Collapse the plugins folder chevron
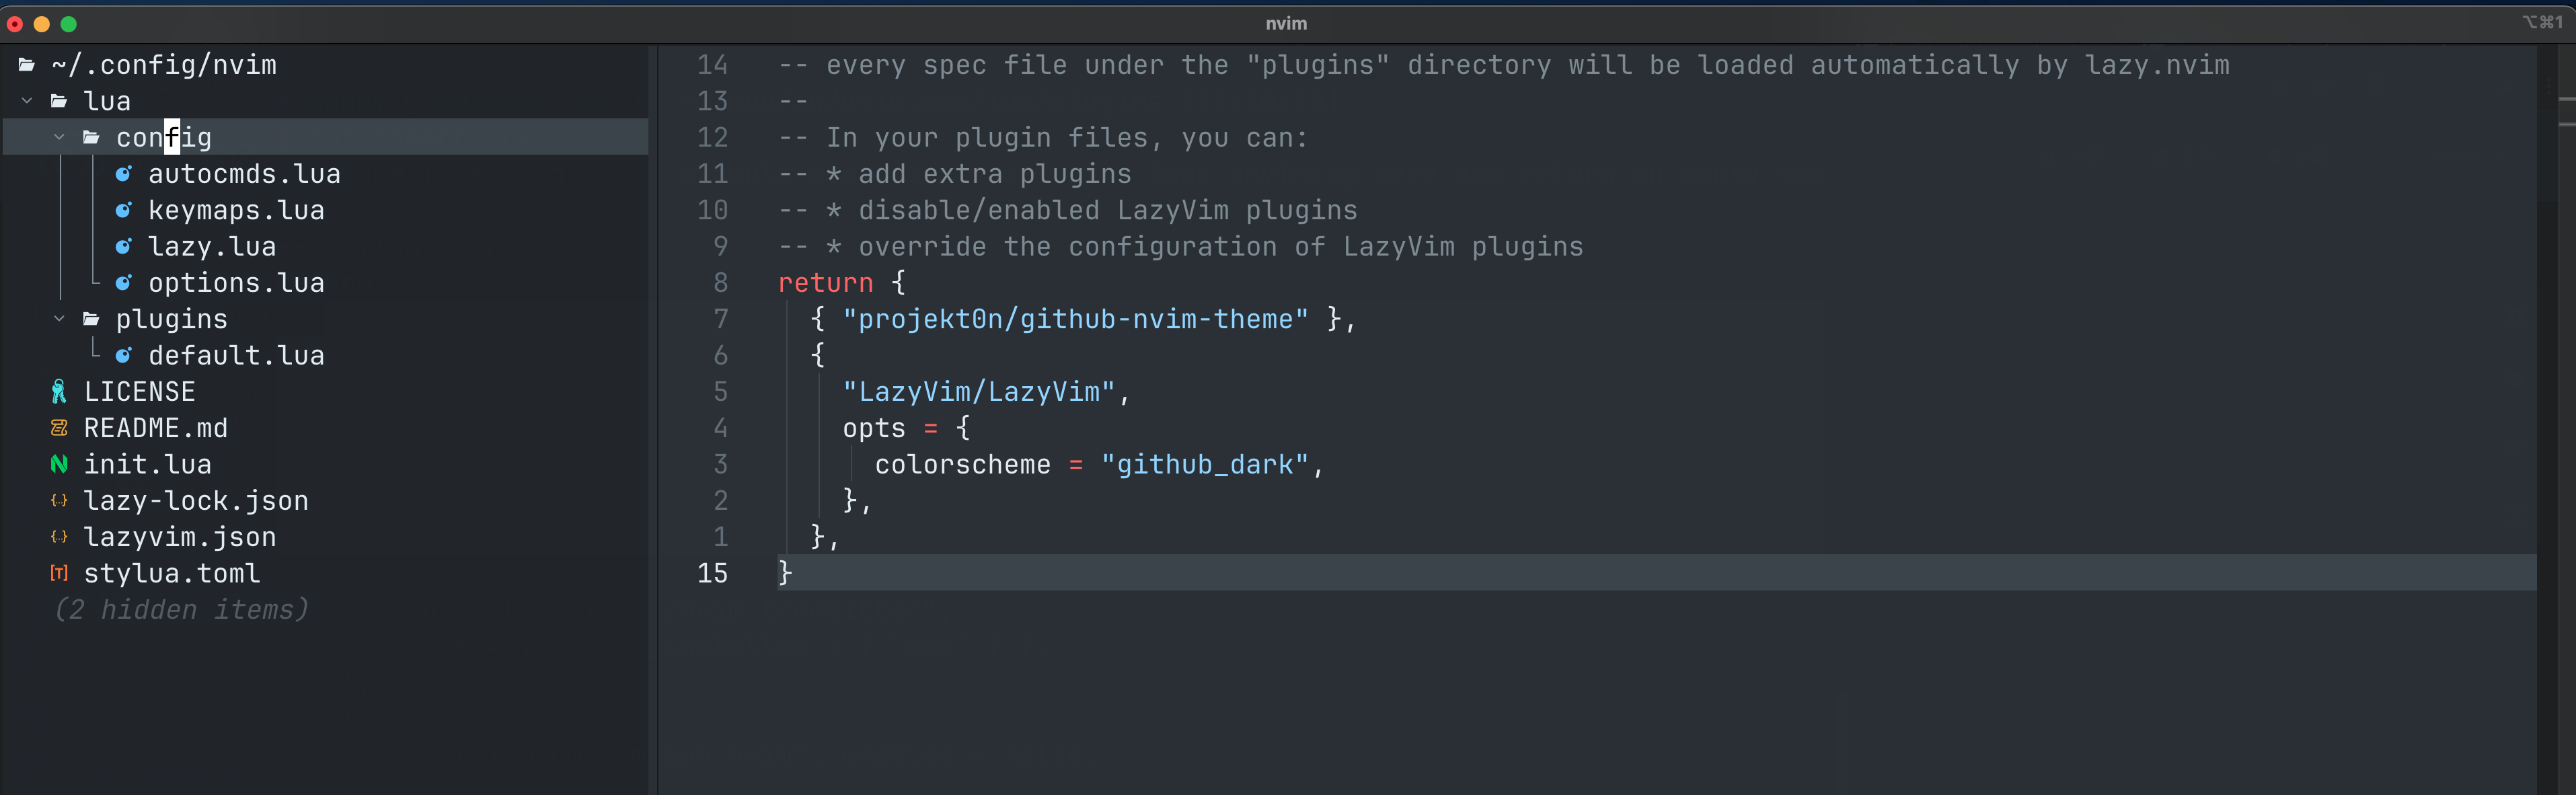This screenshot has width=2576, height=795. (59, 319)
